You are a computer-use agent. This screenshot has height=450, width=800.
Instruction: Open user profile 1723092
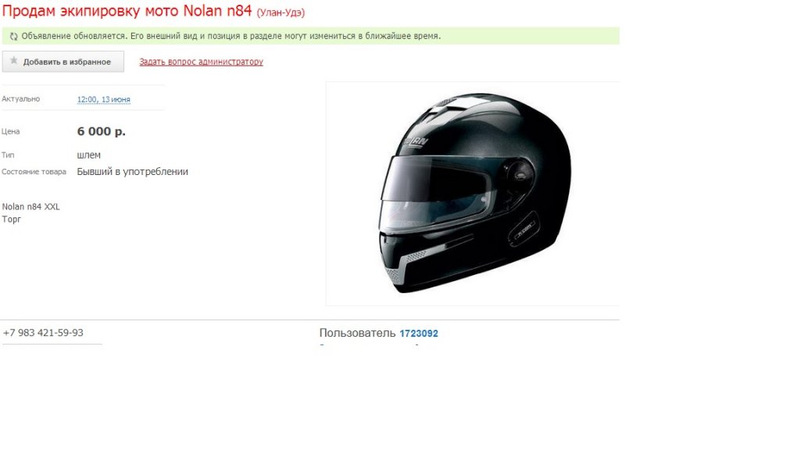pos(419,333)
